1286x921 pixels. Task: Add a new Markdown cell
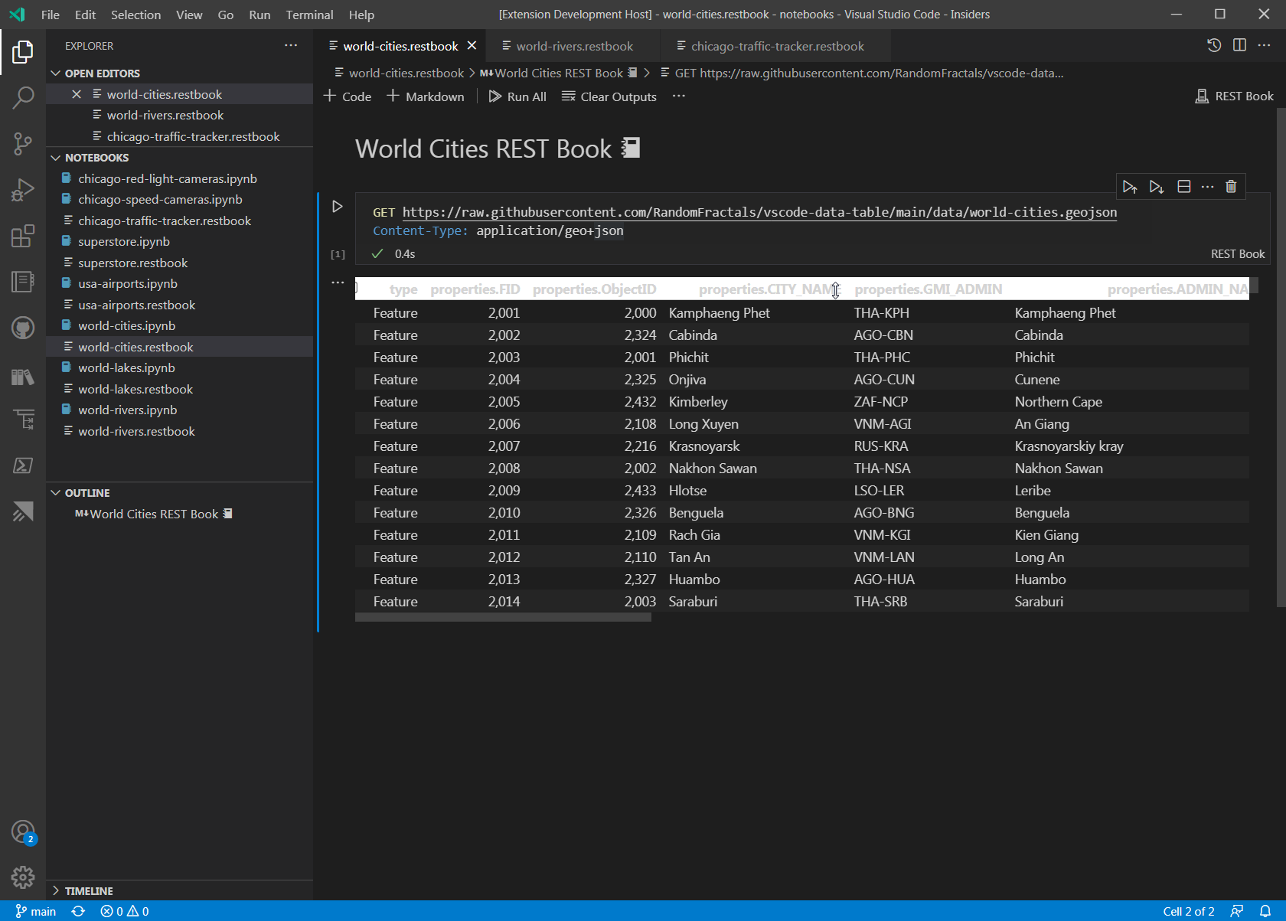(425, 96)
